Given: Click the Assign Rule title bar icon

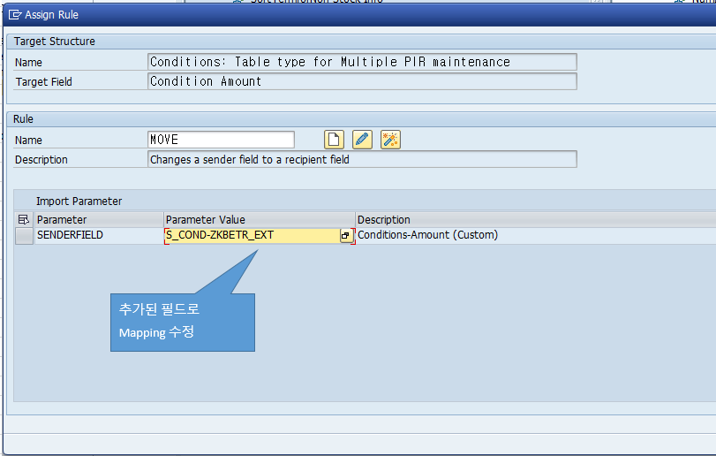Looking at the screenshot, I should pyautogui.click(x=15, y=15).
